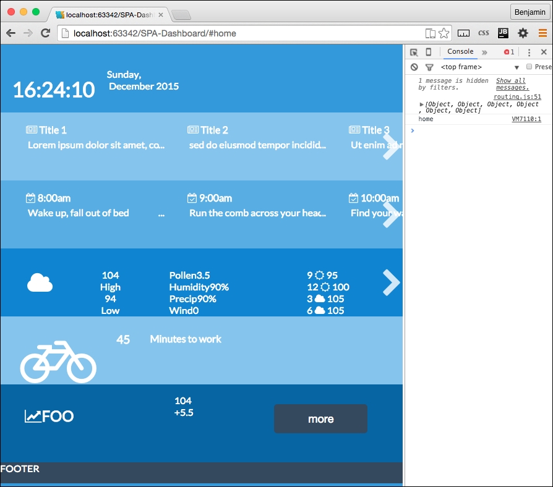Screen dimensions: 553x487
Task: Click the newspaper icon beside Title 2
Action: tap(193, 130)
